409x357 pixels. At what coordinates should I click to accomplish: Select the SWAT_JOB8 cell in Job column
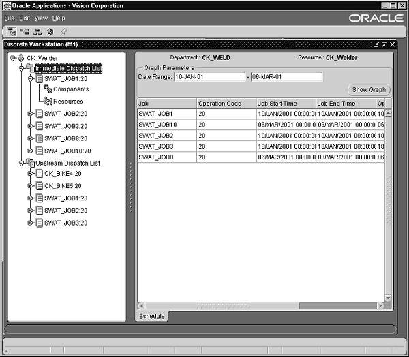pyautogui.click(x=167, y=157)
